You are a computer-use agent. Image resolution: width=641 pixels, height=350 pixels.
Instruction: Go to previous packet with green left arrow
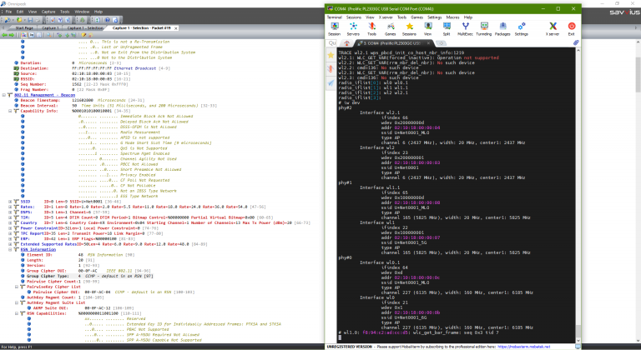point(4,35)
